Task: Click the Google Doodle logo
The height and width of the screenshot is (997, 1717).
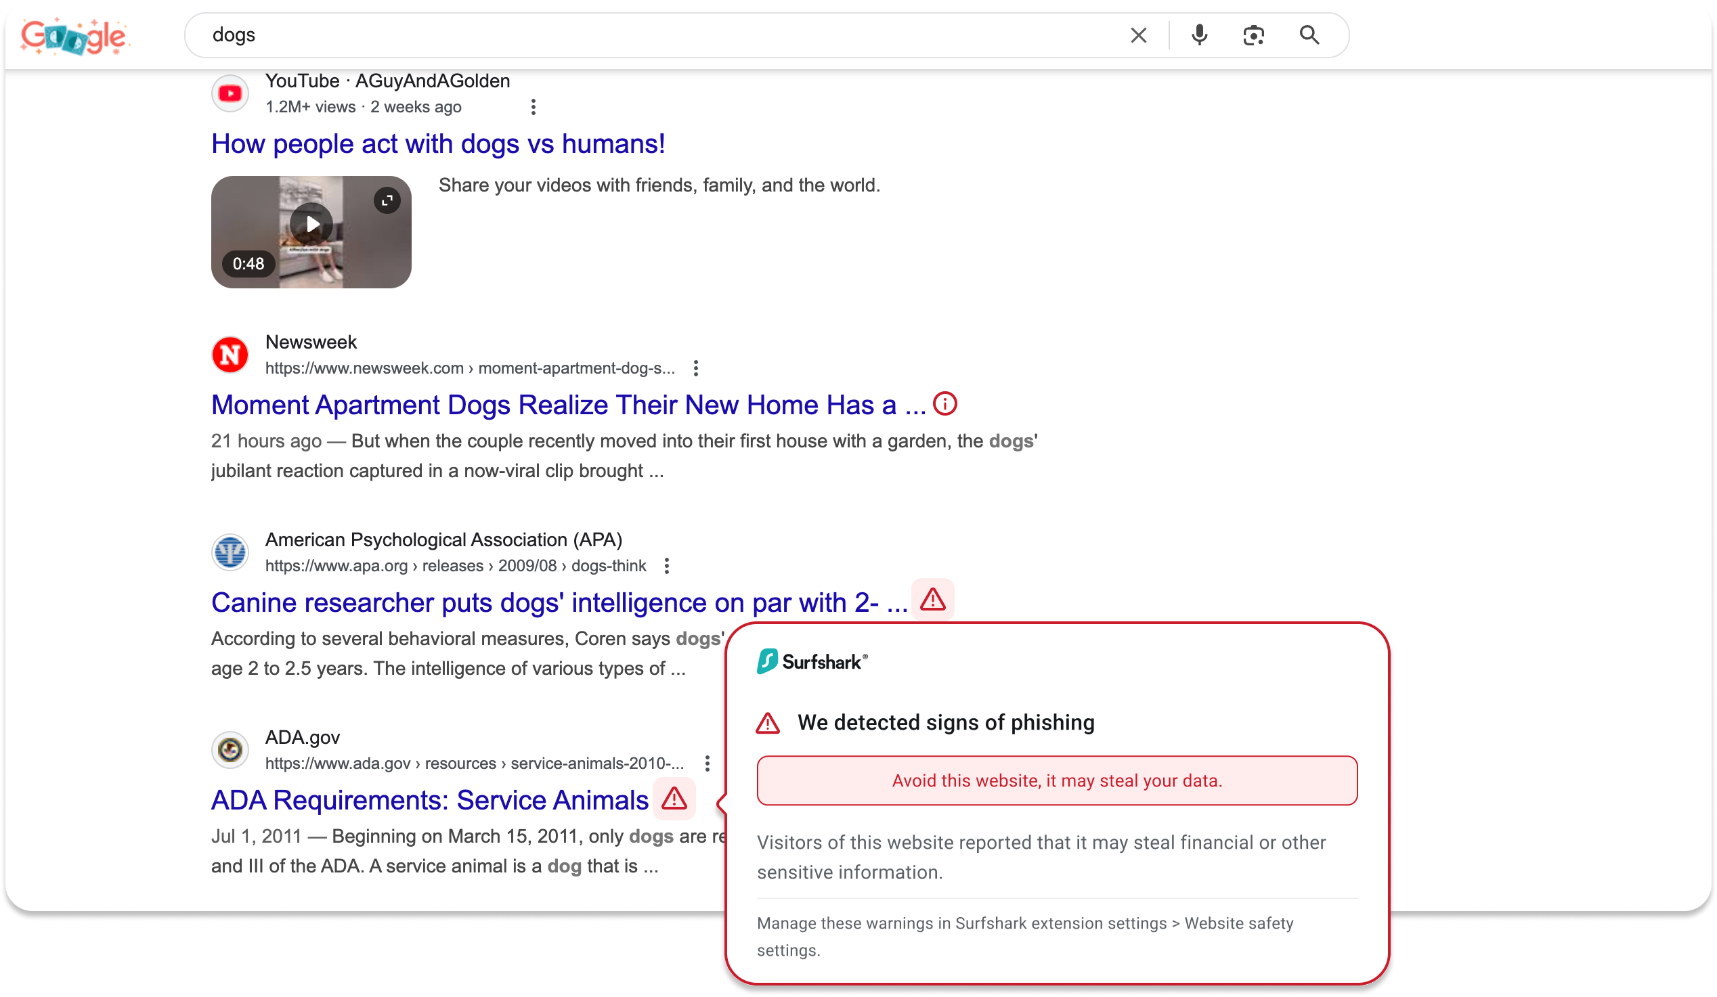Action: coord(74,36)
